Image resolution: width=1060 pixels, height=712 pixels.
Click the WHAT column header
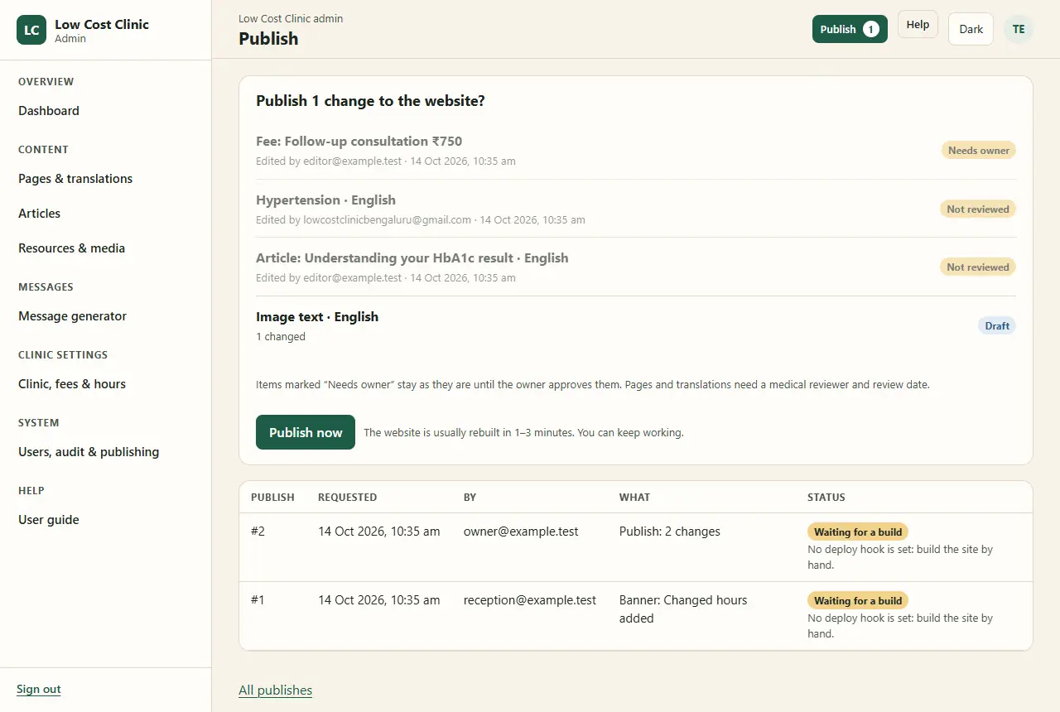pos(635,498)
